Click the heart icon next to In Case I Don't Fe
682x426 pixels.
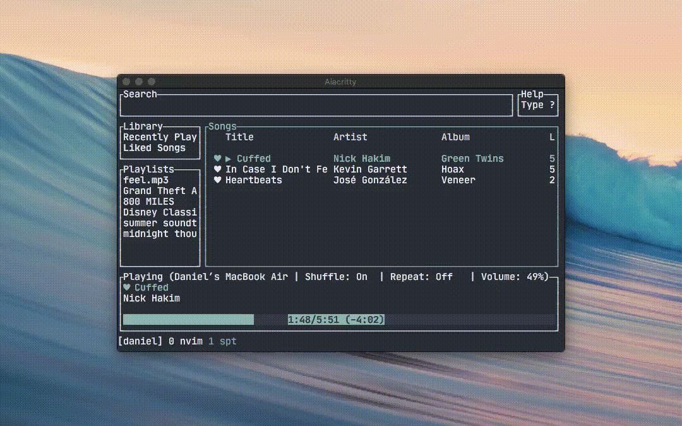[217, 169]
